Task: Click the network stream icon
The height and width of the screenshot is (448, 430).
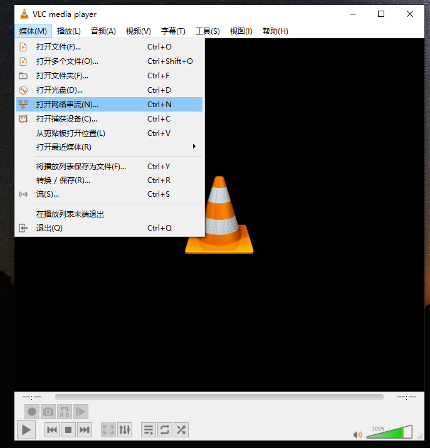Action: (23, 105)
